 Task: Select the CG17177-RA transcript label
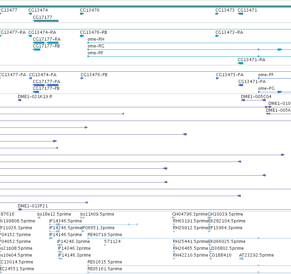tap(47, 39)
